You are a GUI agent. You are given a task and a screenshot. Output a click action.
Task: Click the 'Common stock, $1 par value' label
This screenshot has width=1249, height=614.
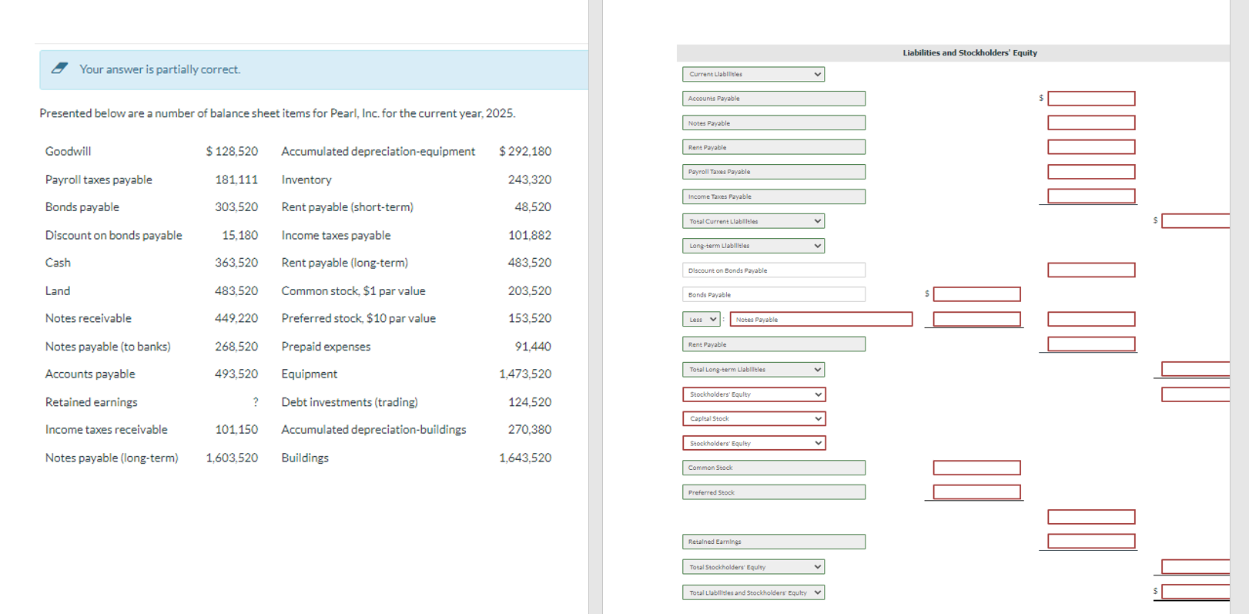pos(353,290)
